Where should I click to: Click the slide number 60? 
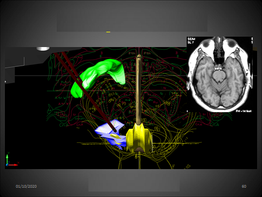pyautogui.click(x=244, y=186)
